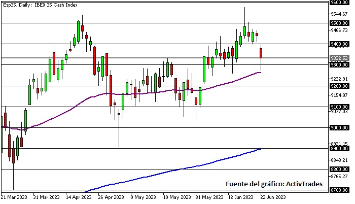The height and width of the screenshot is (204, 355).
Task: Click the 9600.00 price axis label
Action: pyautogui.click(x=339, y=3)
